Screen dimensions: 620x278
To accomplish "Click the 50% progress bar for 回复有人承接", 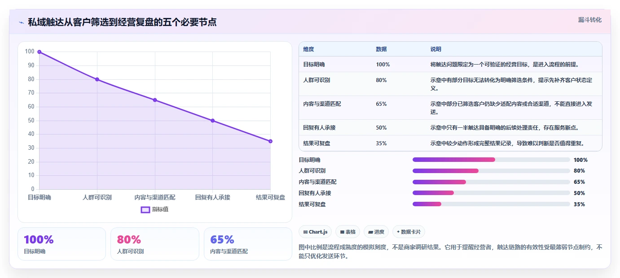I will [491, 193].
